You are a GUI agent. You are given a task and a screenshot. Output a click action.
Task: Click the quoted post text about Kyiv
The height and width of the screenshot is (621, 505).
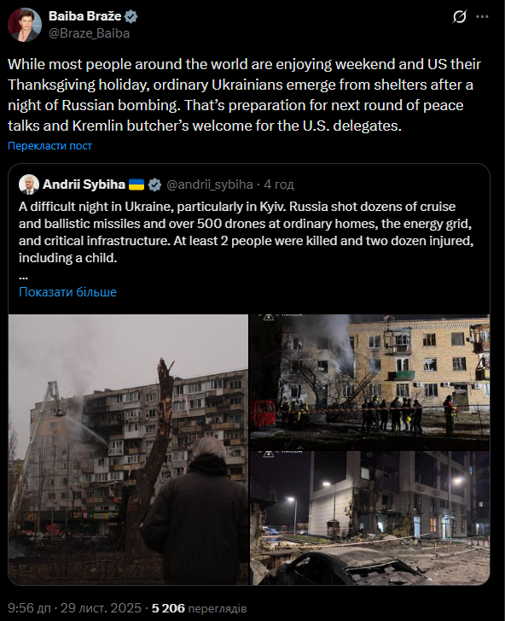pyautogui.click(x=246, y=232)
